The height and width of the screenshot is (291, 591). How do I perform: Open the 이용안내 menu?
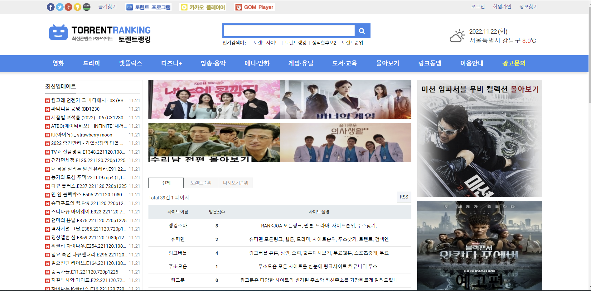[x=472, y=63]
